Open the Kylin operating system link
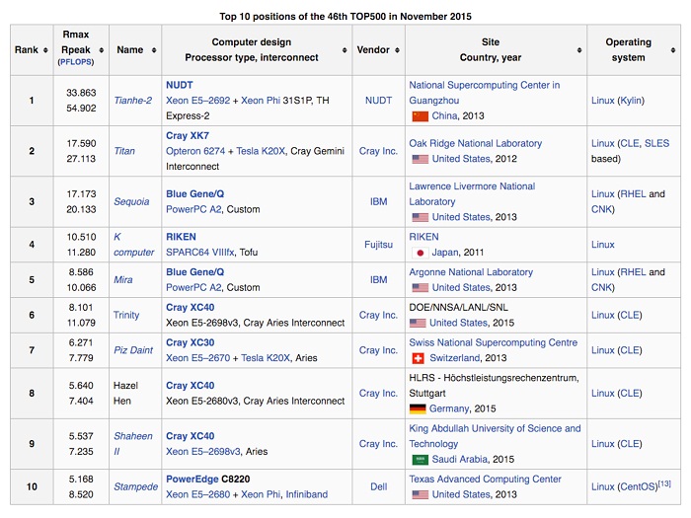Image resolution: width=691 pixels, height=518 pixels. point(631,101)
